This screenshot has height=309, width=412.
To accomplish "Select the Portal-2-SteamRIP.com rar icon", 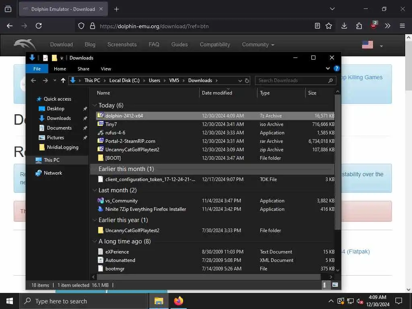I will click(x=100, y=141).
